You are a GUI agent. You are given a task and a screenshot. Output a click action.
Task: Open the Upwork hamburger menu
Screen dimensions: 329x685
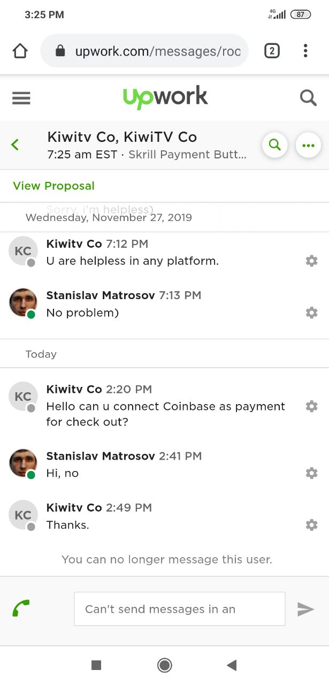[21, 98]
